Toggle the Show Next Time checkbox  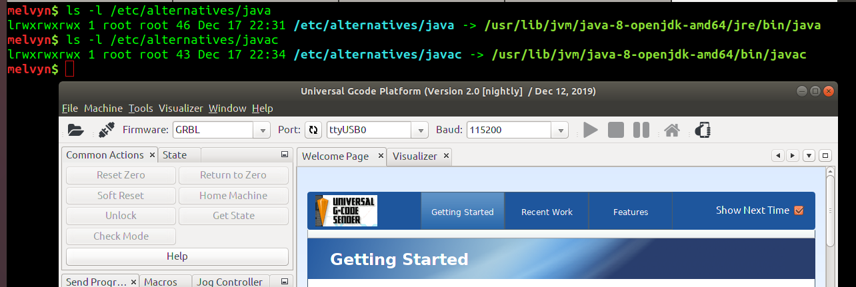click(799, 210)
